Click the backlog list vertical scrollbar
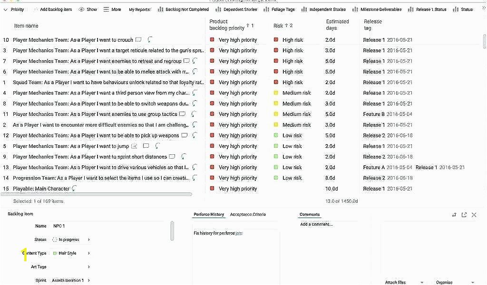 [485, 41]
